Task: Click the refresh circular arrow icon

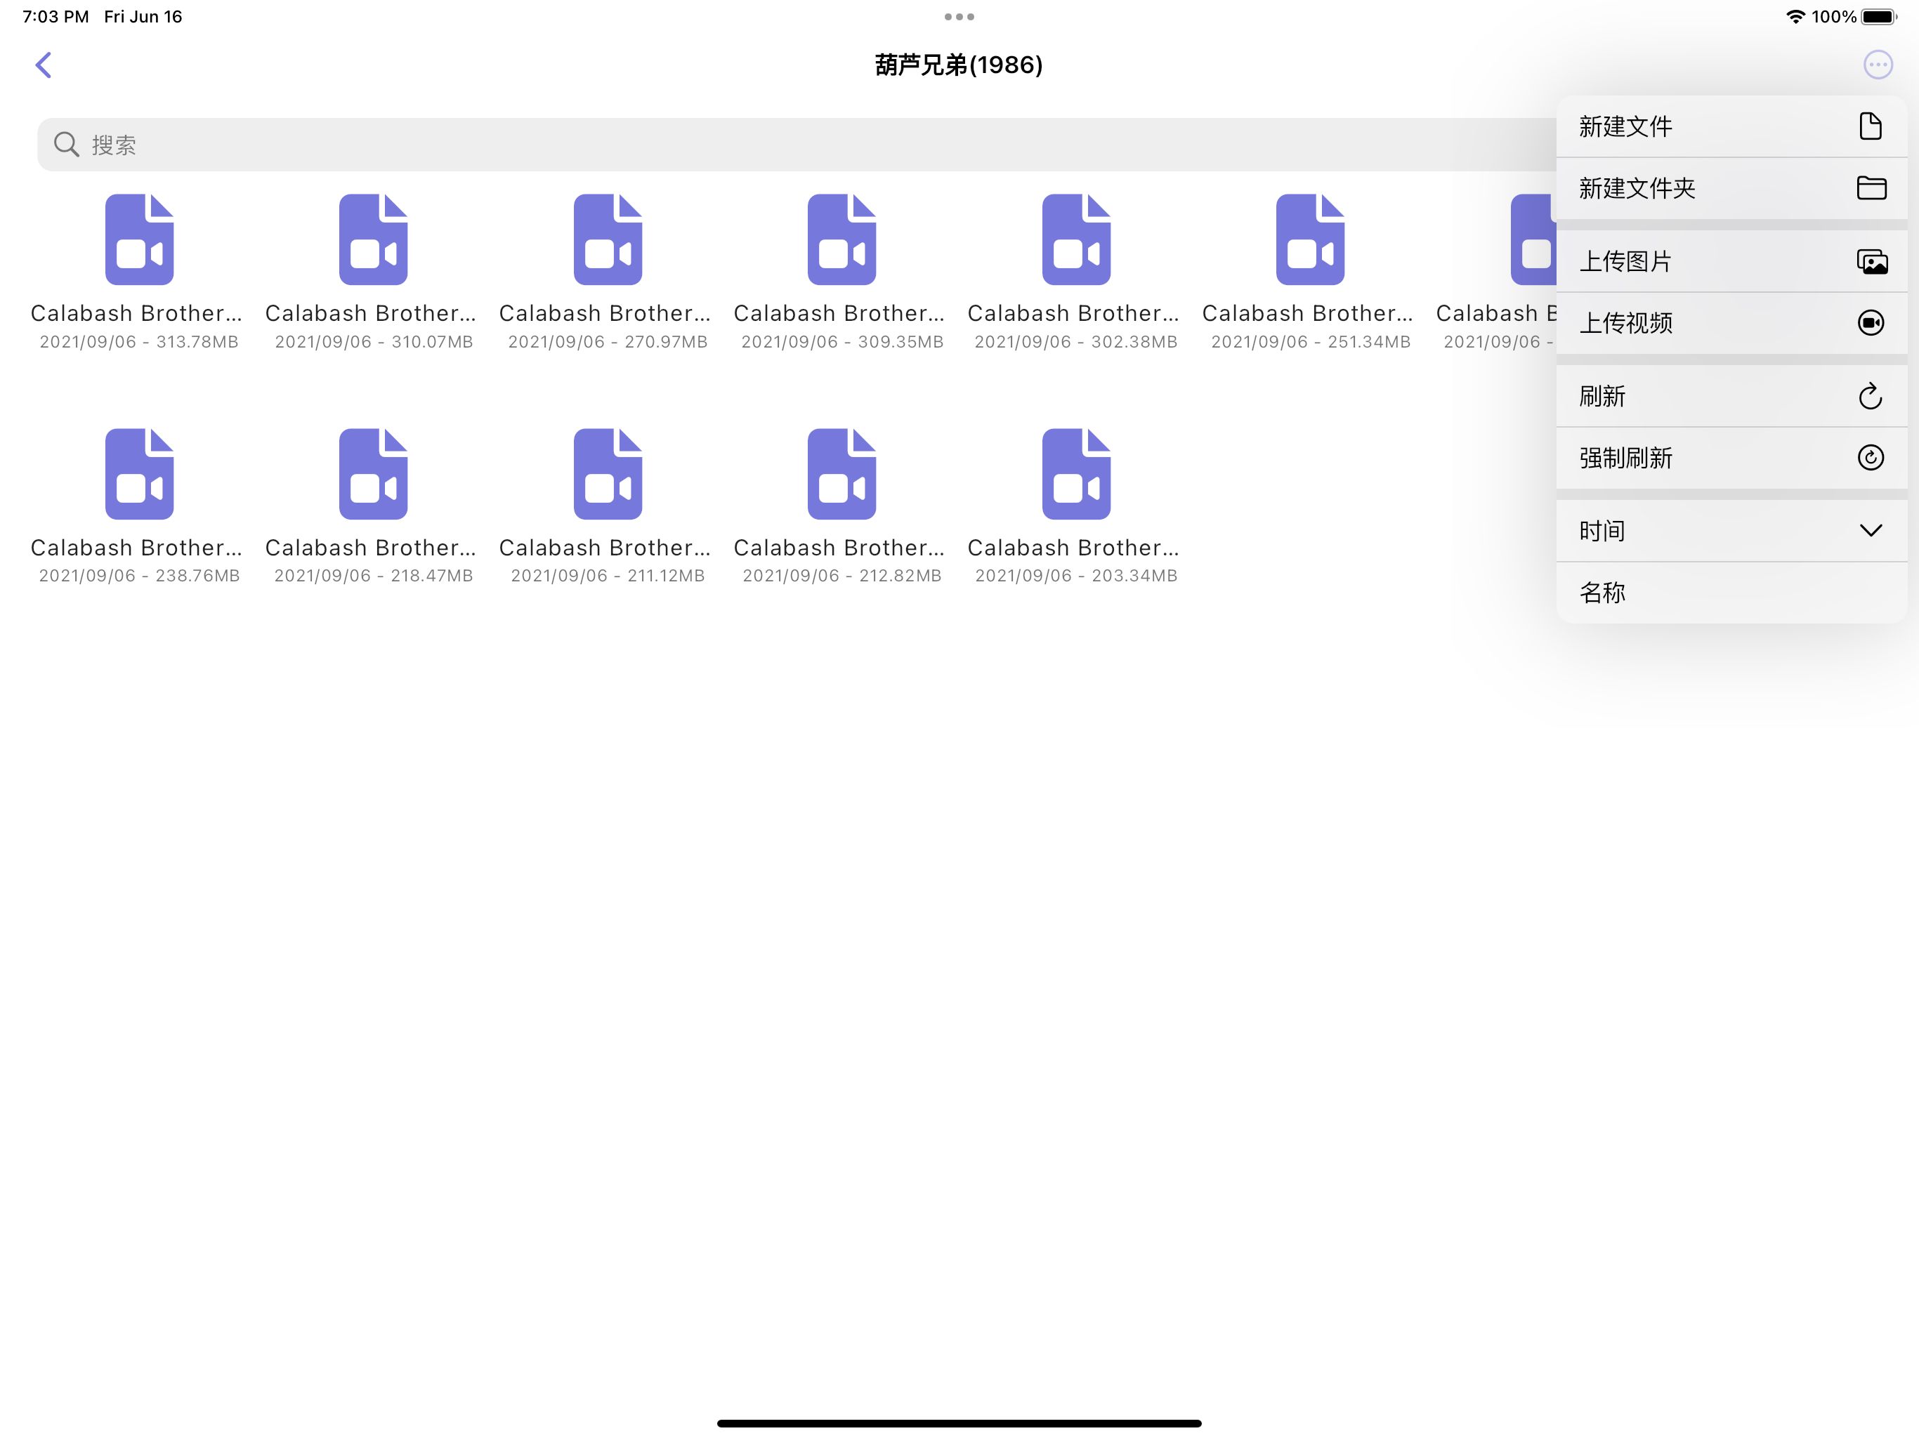Action: pos(1871,396)
